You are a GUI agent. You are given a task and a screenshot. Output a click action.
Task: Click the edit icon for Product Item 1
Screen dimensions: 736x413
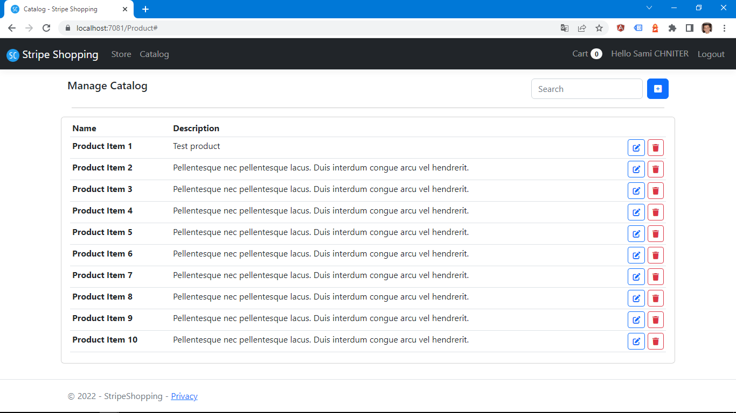tap(636, 148)
